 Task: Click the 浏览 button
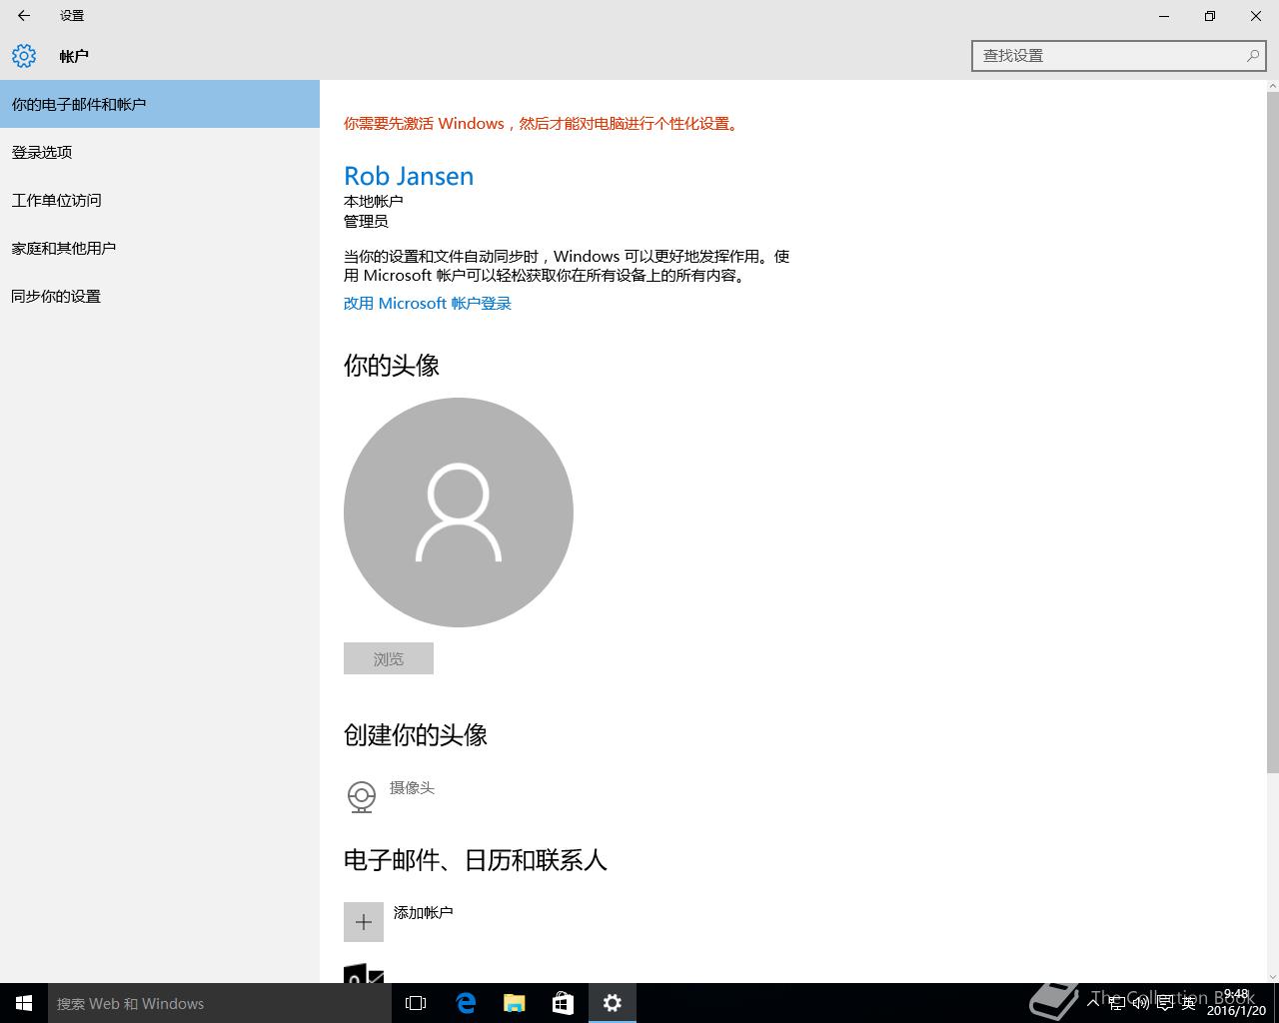point(389,658)
